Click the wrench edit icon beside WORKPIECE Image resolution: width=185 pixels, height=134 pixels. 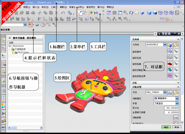point(176,45)
